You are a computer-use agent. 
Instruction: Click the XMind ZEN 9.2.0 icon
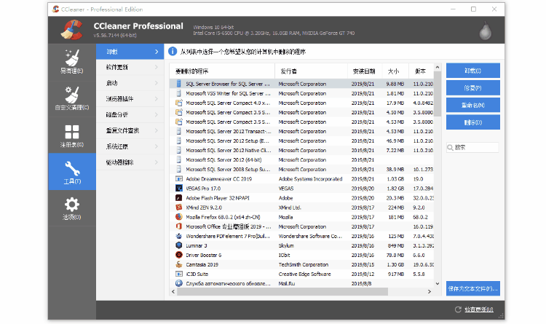tap(178, 208)
